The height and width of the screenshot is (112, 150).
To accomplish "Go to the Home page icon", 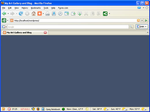I will (x=33, y=13).
